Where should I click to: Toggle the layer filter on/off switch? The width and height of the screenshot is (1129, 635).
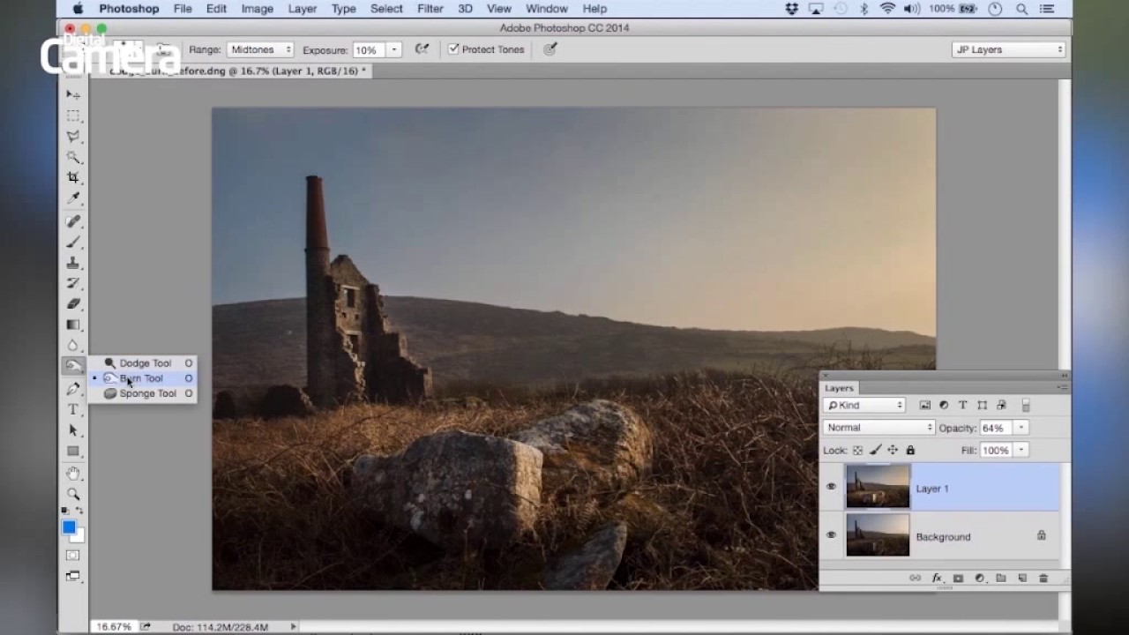[x=1026, y=405]
